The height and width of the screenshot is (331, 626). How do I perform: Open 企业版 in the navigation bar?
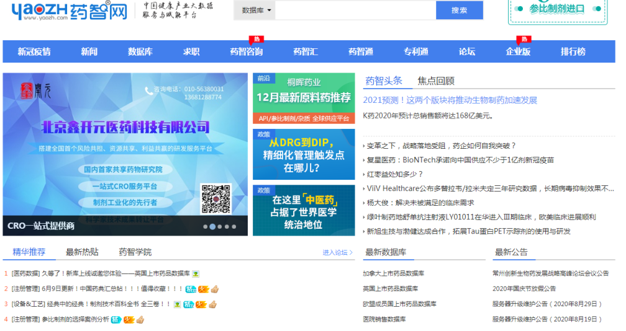click(x=518, y=51)
